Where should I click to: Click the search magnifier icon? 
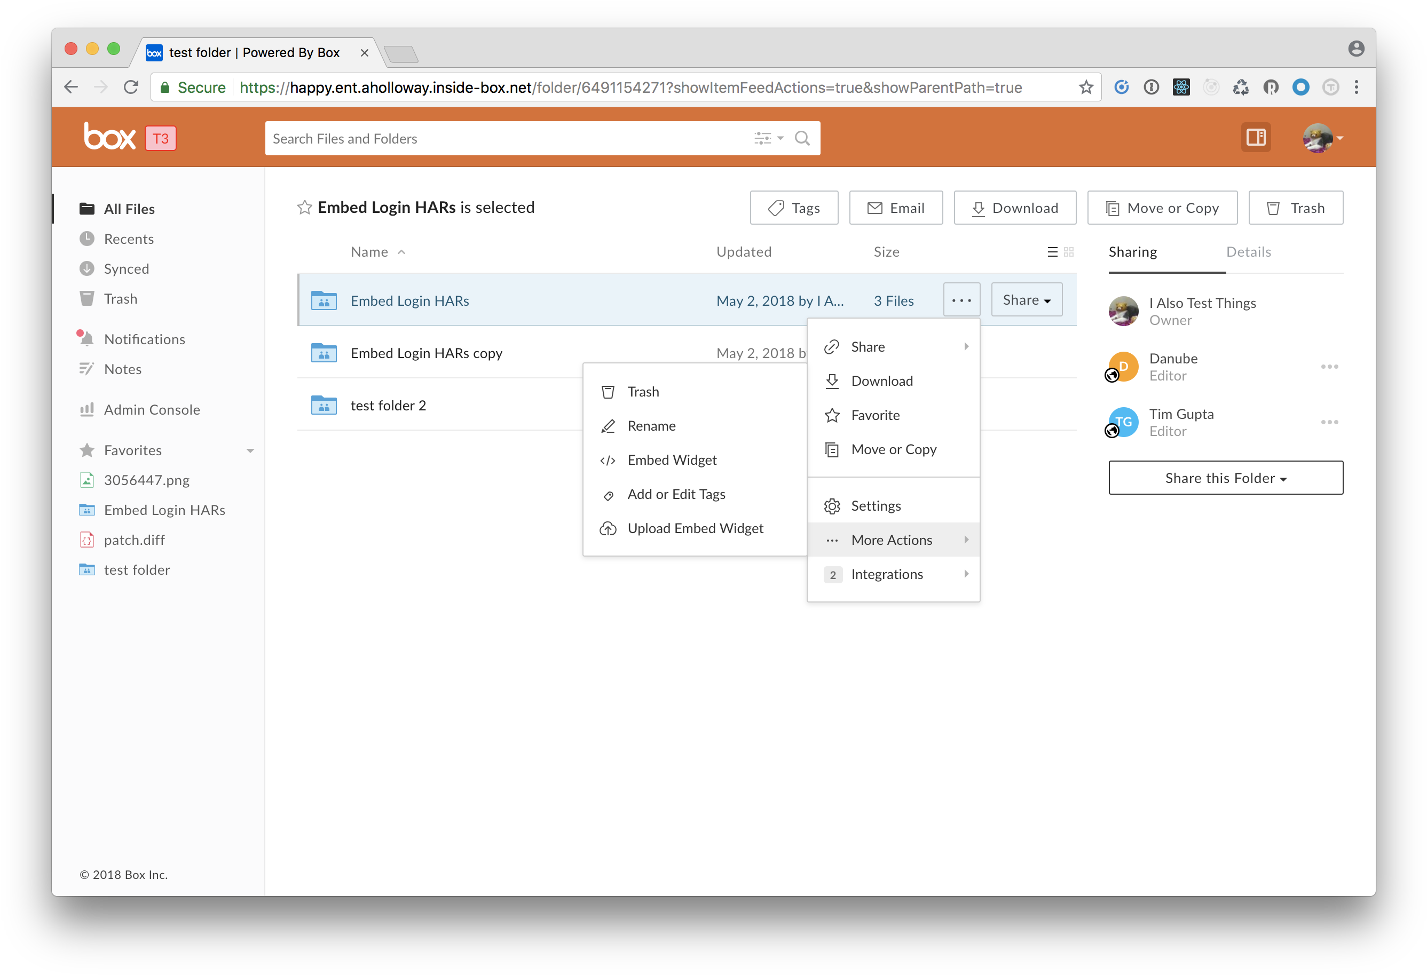(802, 138)
